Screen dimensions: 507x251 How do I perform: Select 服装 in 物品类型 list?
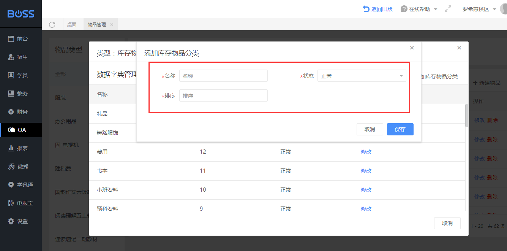(60, 98)
